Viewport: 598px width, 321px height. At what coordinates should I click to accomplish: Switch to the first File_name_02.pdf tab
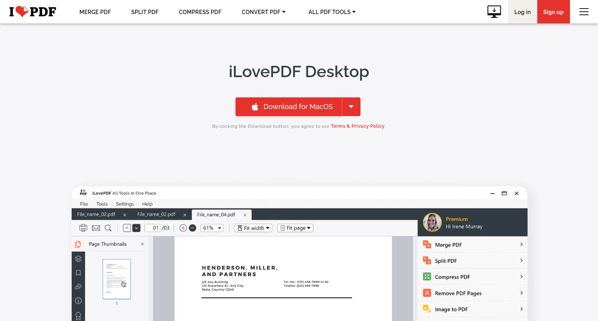coord(96,214)
